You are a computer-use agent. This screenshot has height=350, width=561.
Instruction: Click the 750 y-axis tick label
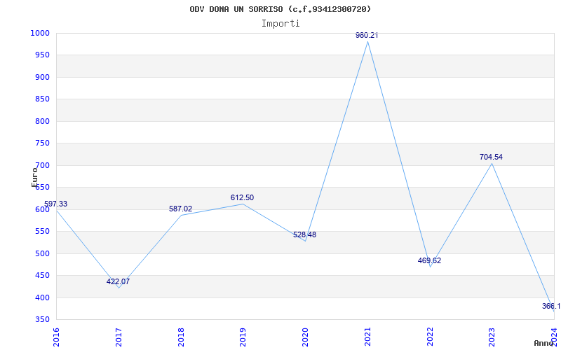click(42, 143)
